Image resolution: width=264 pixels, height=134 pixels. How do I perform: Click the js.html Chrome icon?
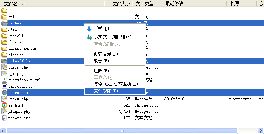point(4,105)
